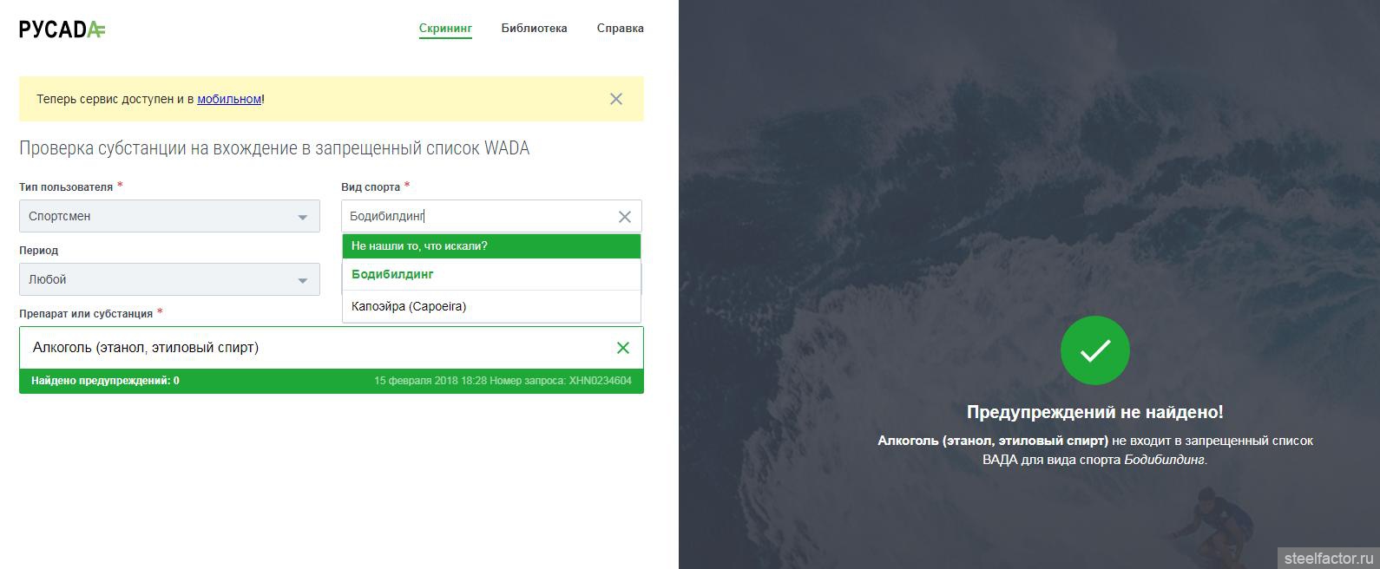Viewport: 1380px width, 569px height.
Task: Clear the substance search field
Action: (x=622, y=348)
